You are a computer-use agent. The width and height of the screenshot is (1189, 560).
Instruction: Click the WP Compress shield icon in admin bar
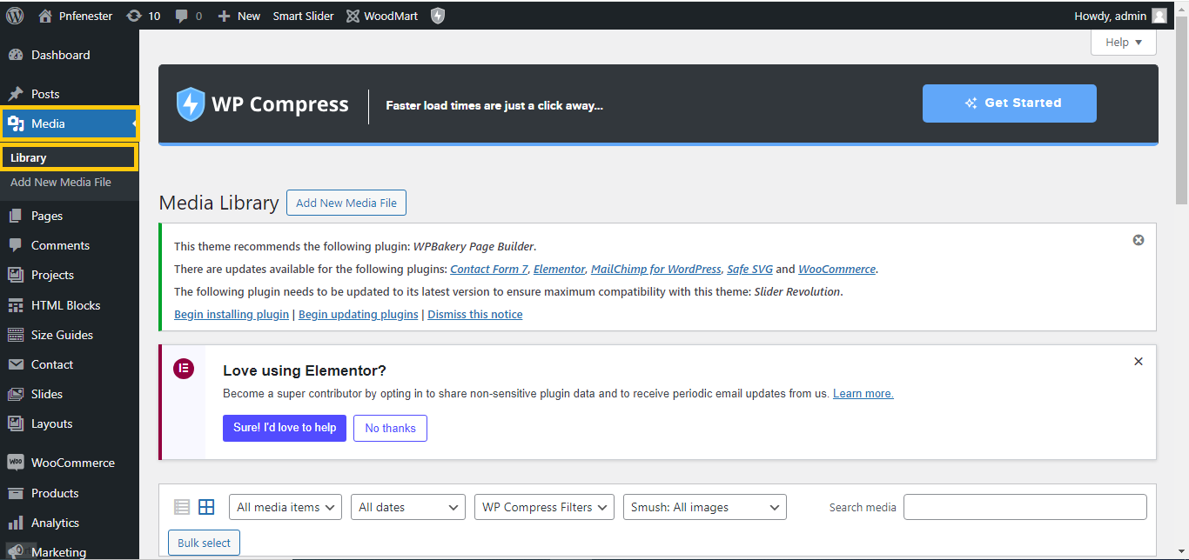(x=438, y=16)
